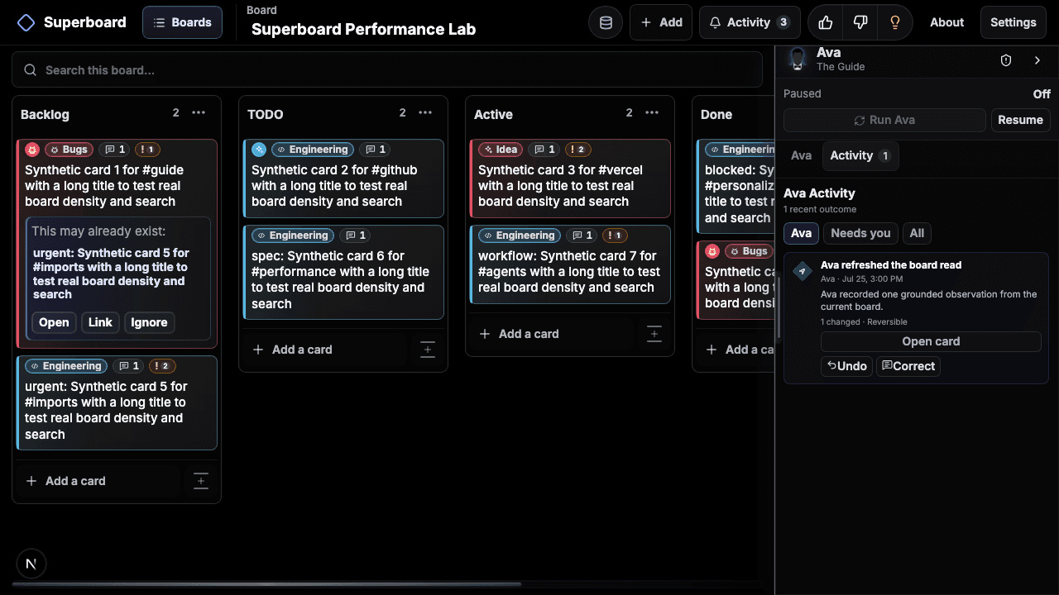Add a card to TODO
Viewport: 1059px width, 595px height.
point(325,350)
